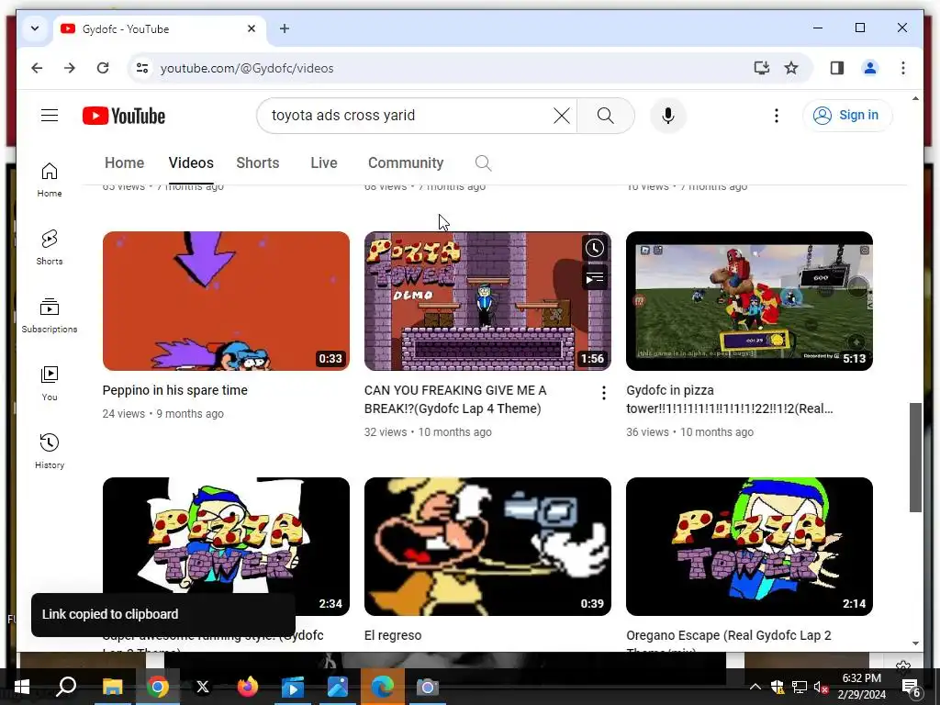
Task: Open the notification center
Action: click(911, 688)
